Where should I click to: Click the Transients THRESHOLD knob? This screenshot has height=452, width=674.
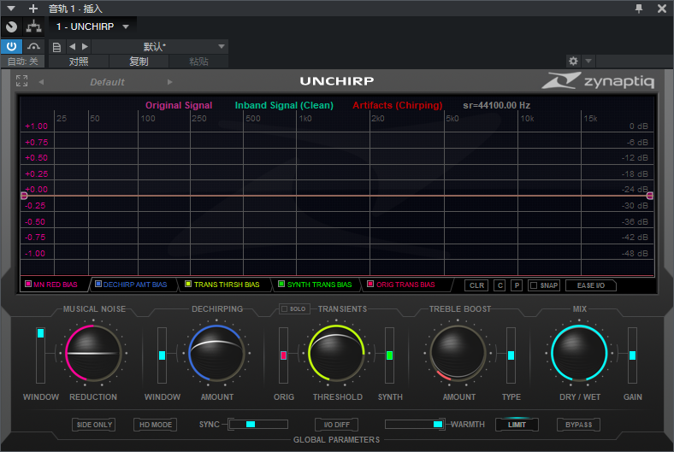point(336,353)
